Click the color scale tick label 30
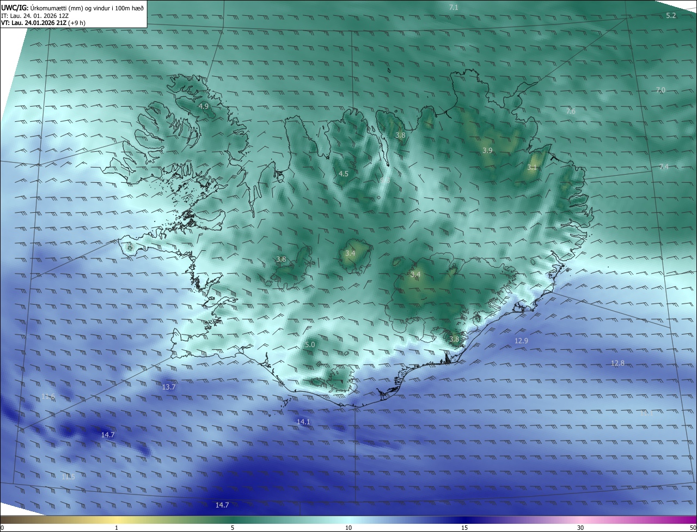The height and width of the screenshot is (532, 697). (580, 528)
